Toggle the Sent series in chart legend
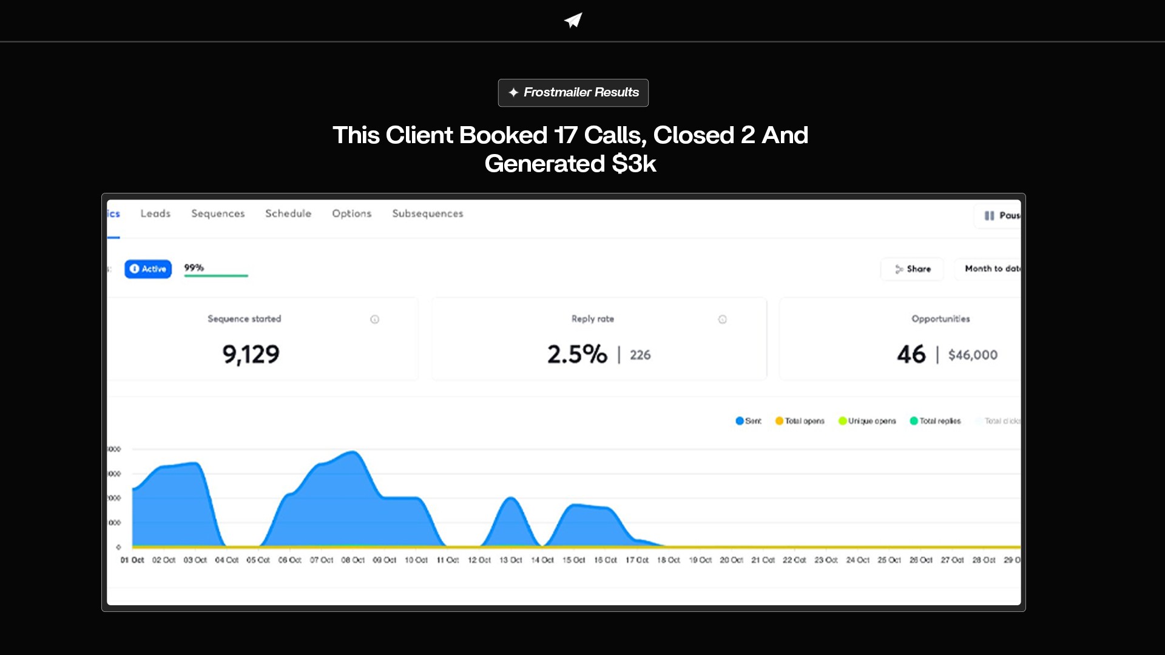Image resolution: width=1165 pixels, height=655 pixels. coord(748,421)
